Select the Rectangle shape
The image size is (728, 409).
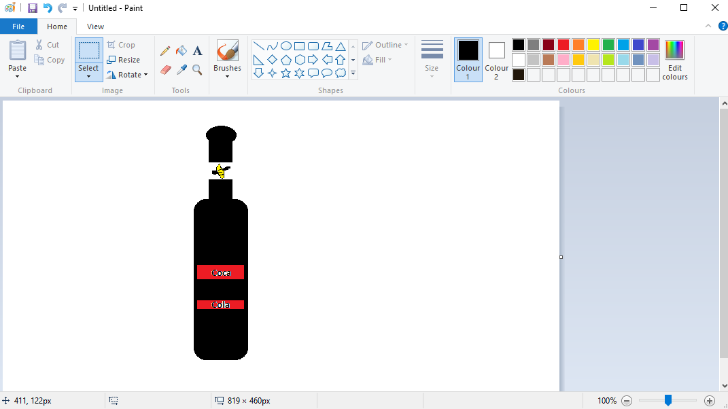pos(300,46)
